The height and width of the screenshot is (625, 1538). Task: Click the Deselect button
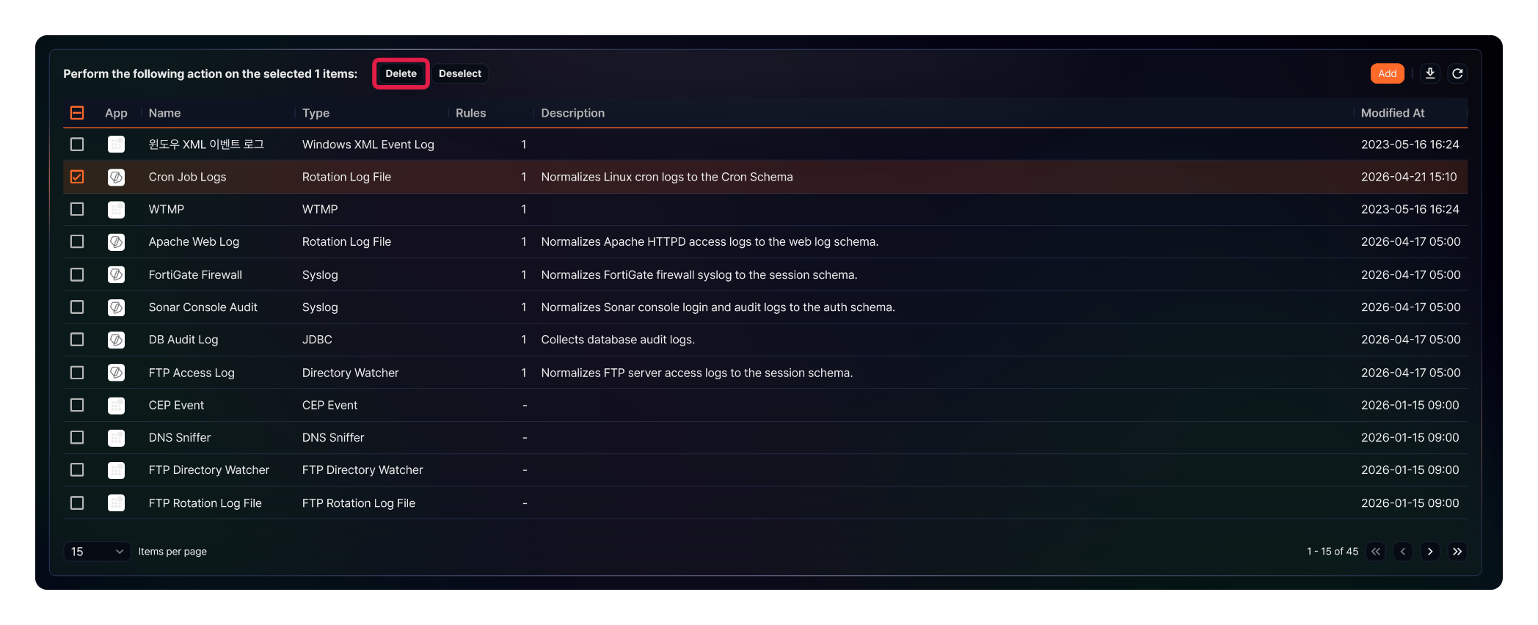tap(460, 73)
